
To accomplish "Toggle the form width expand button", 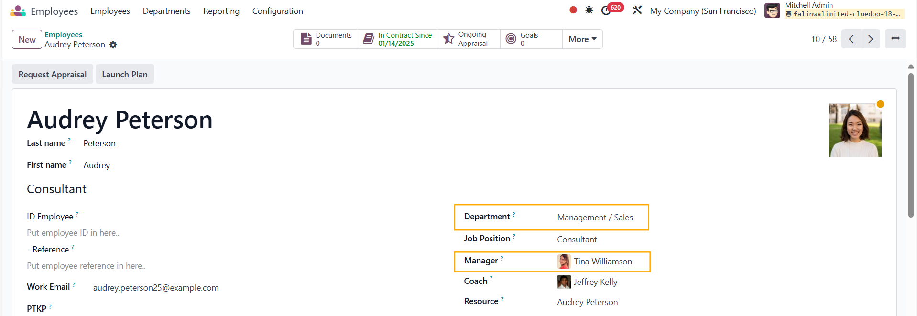I will (895, 39).
